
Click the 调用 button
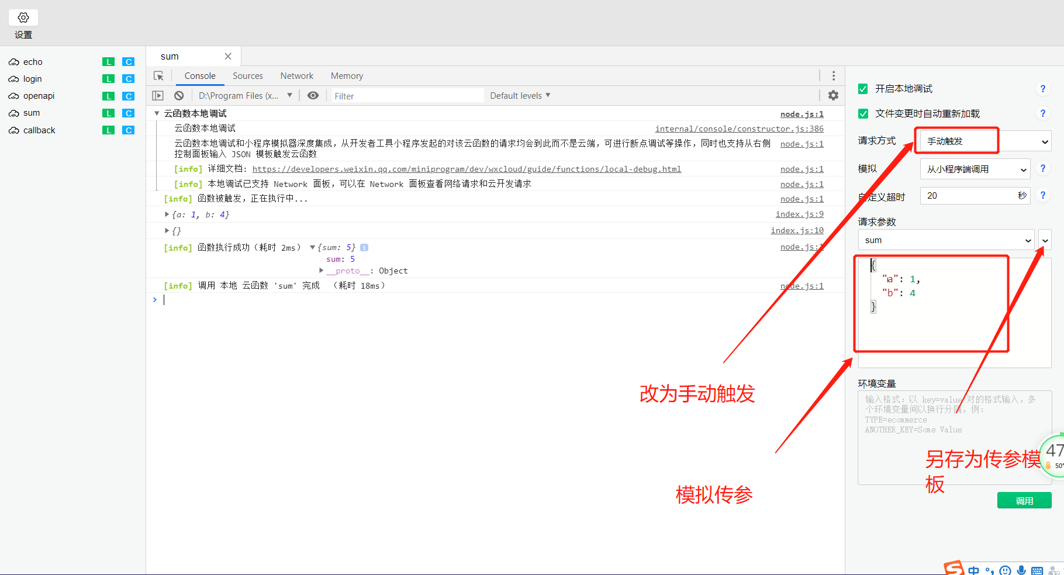[x=1024, y=500]
